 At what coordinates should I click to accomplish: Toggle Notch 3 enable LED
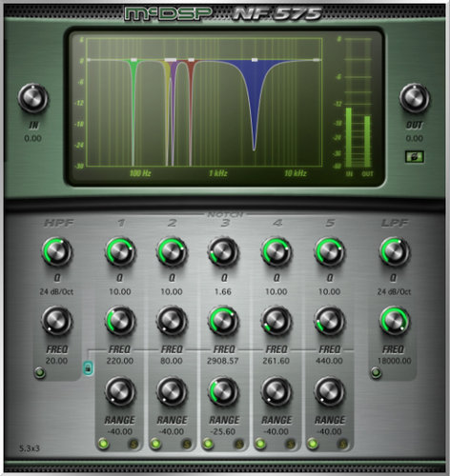coord(208,444)
